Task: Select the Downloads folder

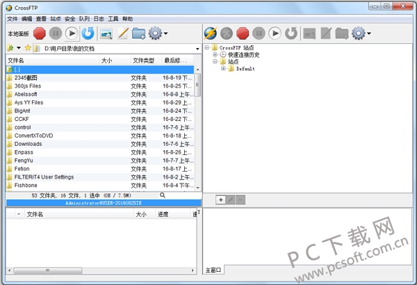Action: tap(100, 144)
